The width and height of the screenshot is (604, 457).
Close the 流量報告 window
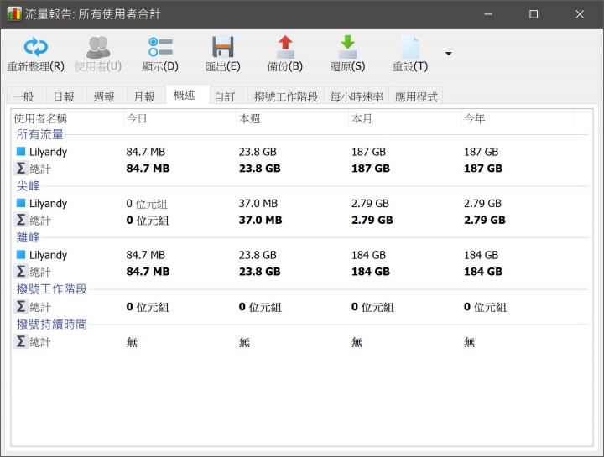click(580, 14)
